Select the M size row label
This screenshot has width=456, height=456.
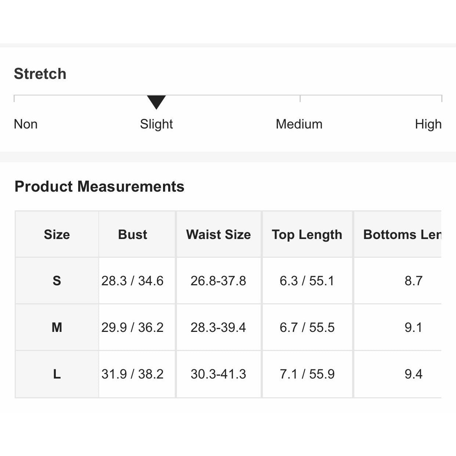pos(57,327)
